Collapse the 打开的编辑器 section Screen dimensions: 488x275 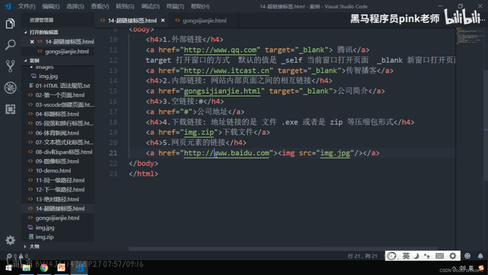tap(25, 32)
